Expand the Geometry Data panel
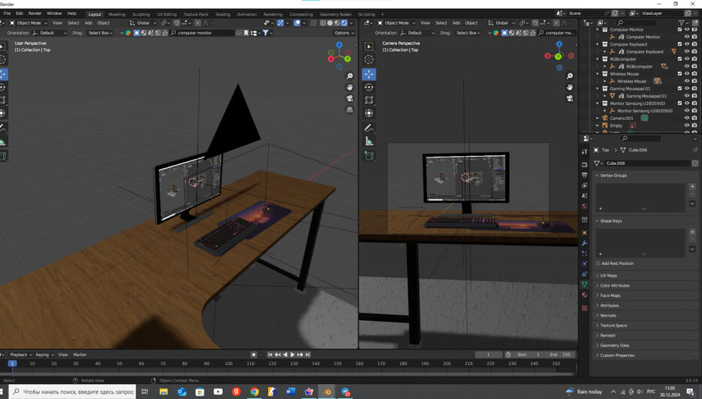Screen dimensions: 702x399 tap(614, 345)
